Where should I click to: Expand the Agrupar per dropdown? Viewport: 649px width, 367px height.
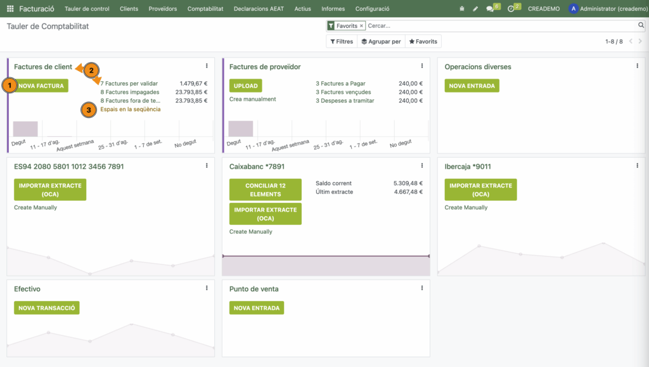tap(381, 41)
